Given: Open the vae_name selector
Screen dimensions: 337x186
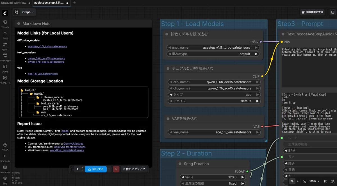Looking at the screenshot, I should [x=214, y=132].
